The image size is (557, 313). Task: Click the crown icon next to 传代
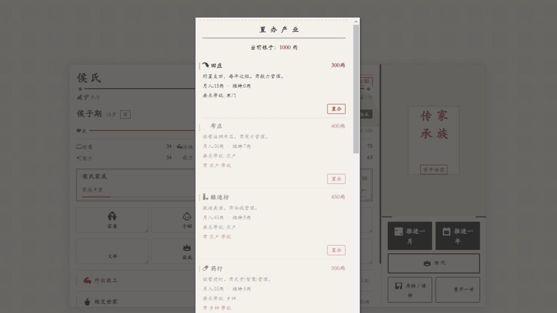(x=427, y=263)
